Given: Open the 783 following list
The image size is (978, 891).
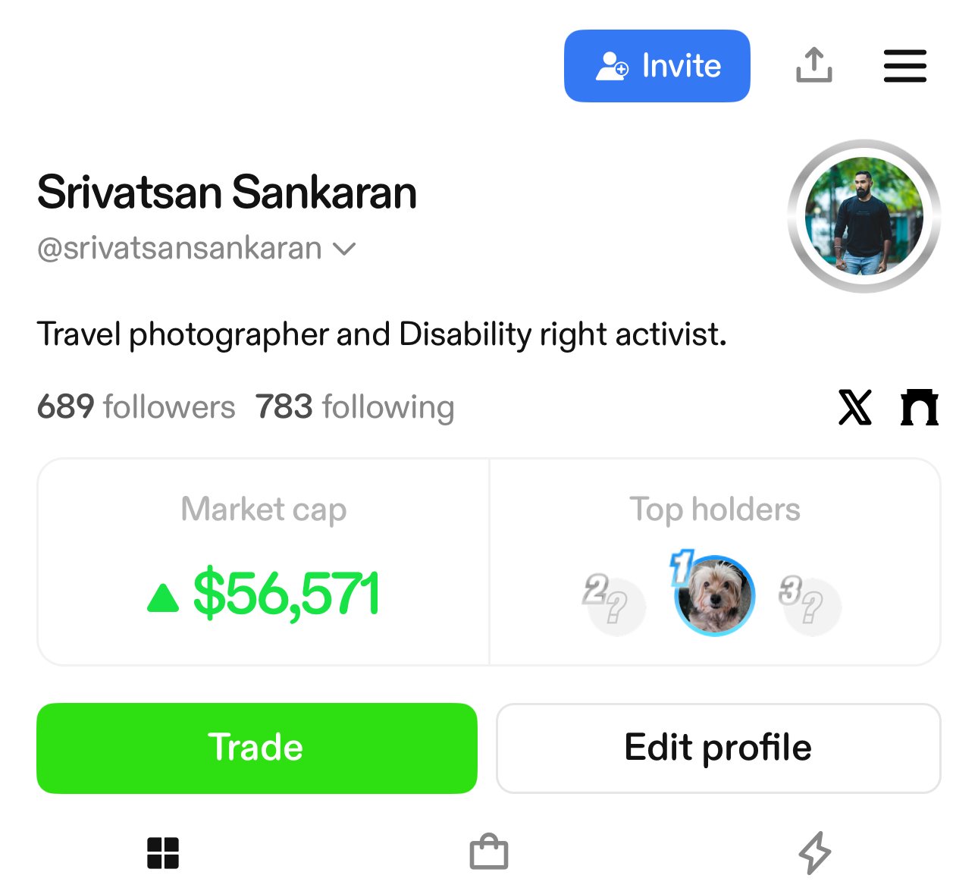Looking at the screenshot, I should click(355, 407).
